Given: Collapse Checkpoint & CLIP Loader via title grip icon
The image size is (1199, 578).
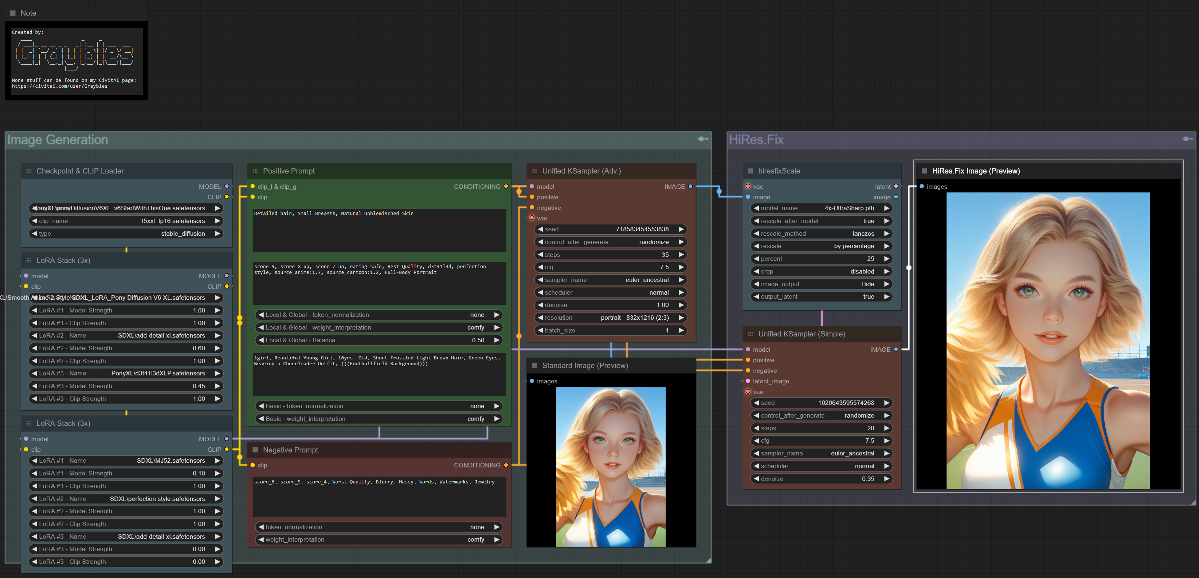Looking at the screenshot, I should [29, 171].
